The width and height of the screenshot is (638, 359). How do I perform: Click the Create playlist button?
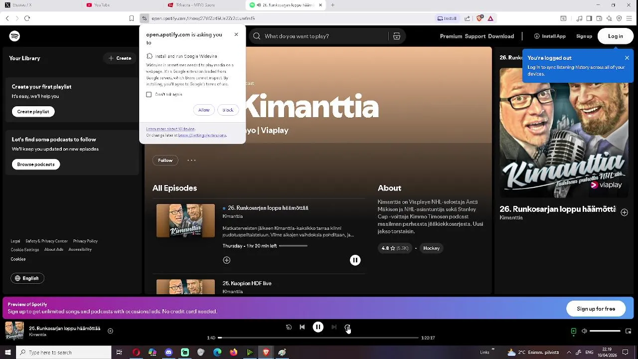pos(33,112)
